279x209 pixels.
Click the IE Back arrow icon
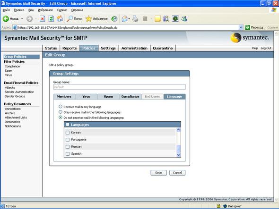[x=6, y=19]
